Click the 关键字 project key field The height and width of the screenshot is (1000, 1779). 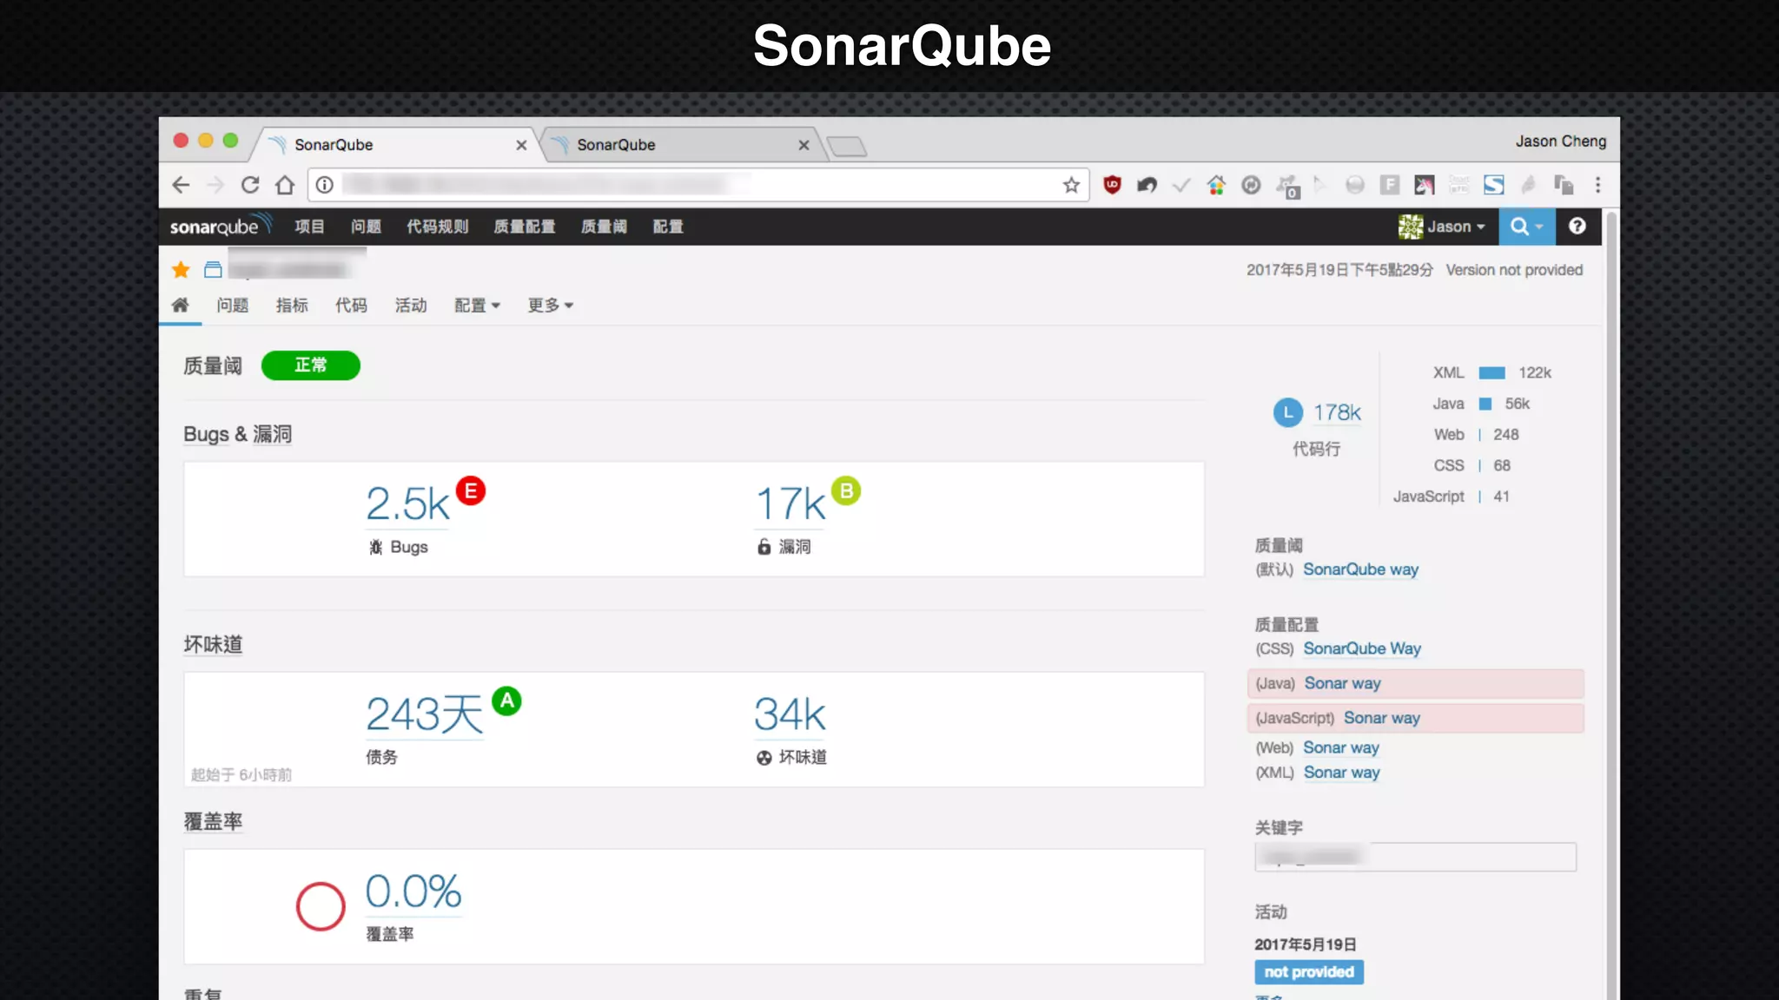coord(1415,857)
